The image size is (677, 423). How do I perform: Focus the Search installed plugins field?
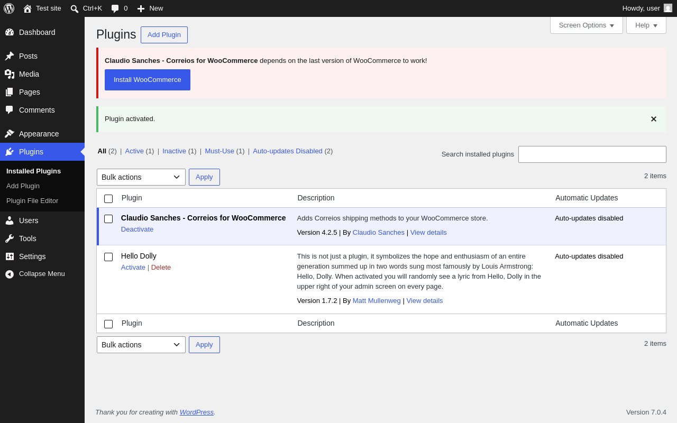click(592, 154)
